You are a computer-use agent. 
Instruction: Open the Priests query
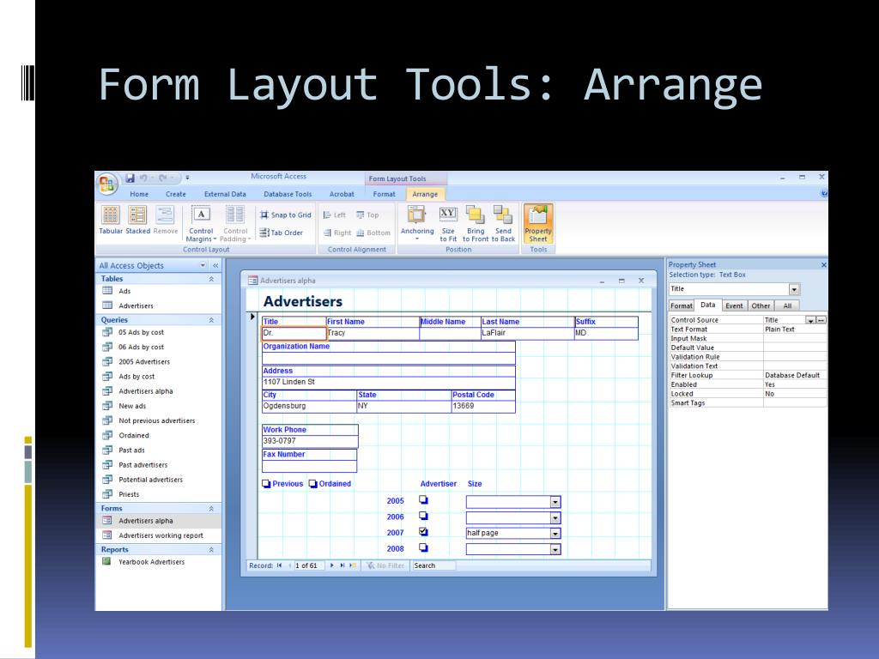tap(129, 494)
